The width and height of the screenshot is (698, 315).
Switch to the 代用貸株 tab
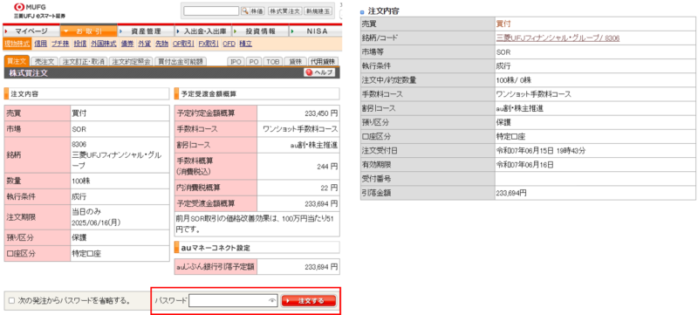click(324, 61)
